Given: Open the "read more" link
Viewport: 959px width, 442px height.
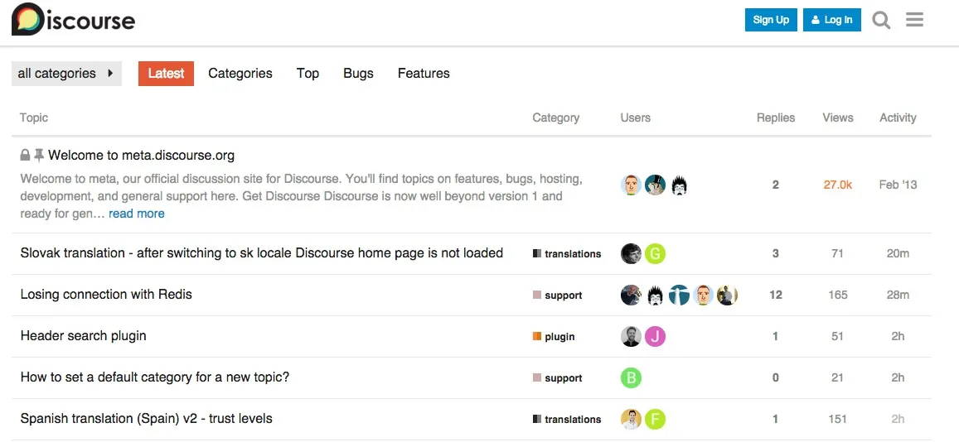Looking at the screenshot, I should [137, 214].
